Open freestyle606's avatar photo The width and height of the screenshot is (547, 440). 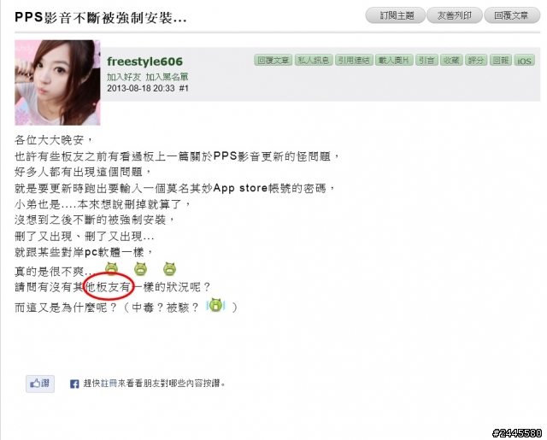click(x=57, y=83)
